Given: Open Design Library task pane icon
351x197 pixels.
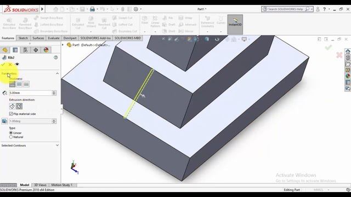Looking at the screenshot, I should tap(348, 57).
